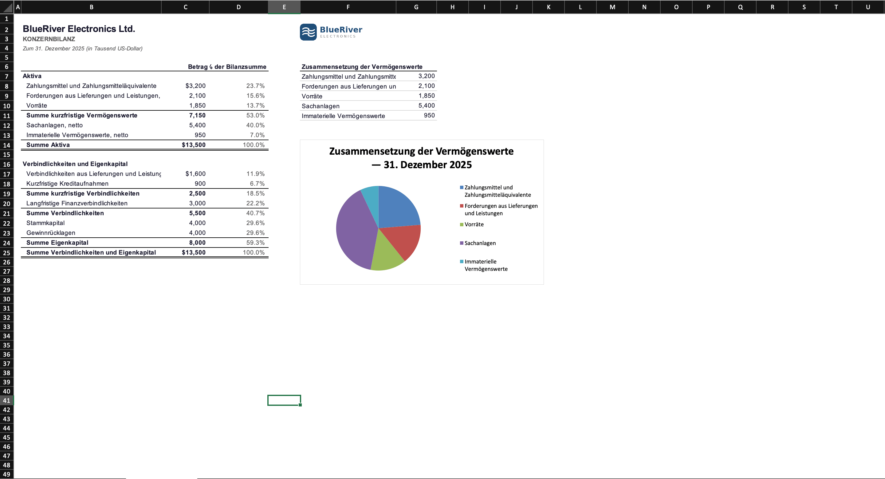This screenshot has height=479, width=885.
Task: Select the teal intangible assets pie slice
Action: [372, 203]
